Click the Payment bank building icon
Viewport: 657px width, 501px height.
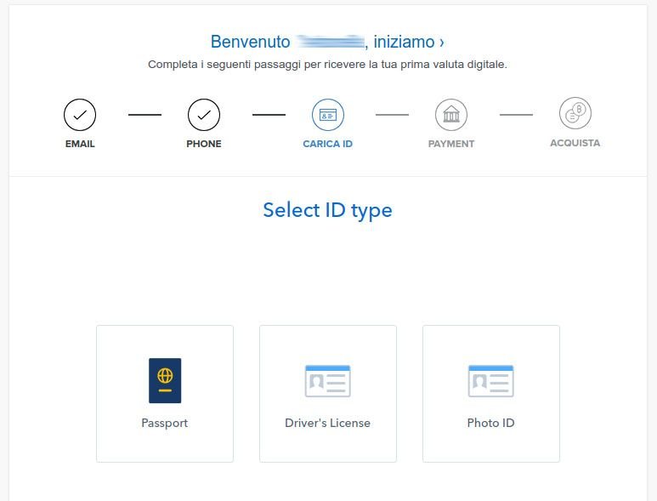tap(451, 114)
